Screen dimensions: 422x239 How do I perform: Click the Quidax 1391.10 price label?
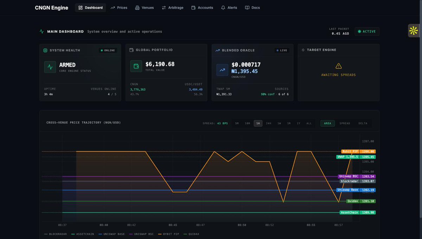361,201
